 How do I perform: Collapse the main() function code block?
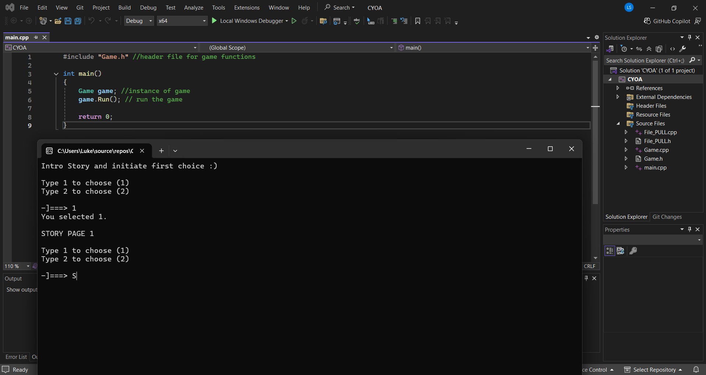[x=56, y=74]
